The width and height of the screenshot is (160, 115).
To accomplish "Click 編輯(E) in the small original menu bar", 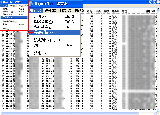I will (x=12, y=6).
